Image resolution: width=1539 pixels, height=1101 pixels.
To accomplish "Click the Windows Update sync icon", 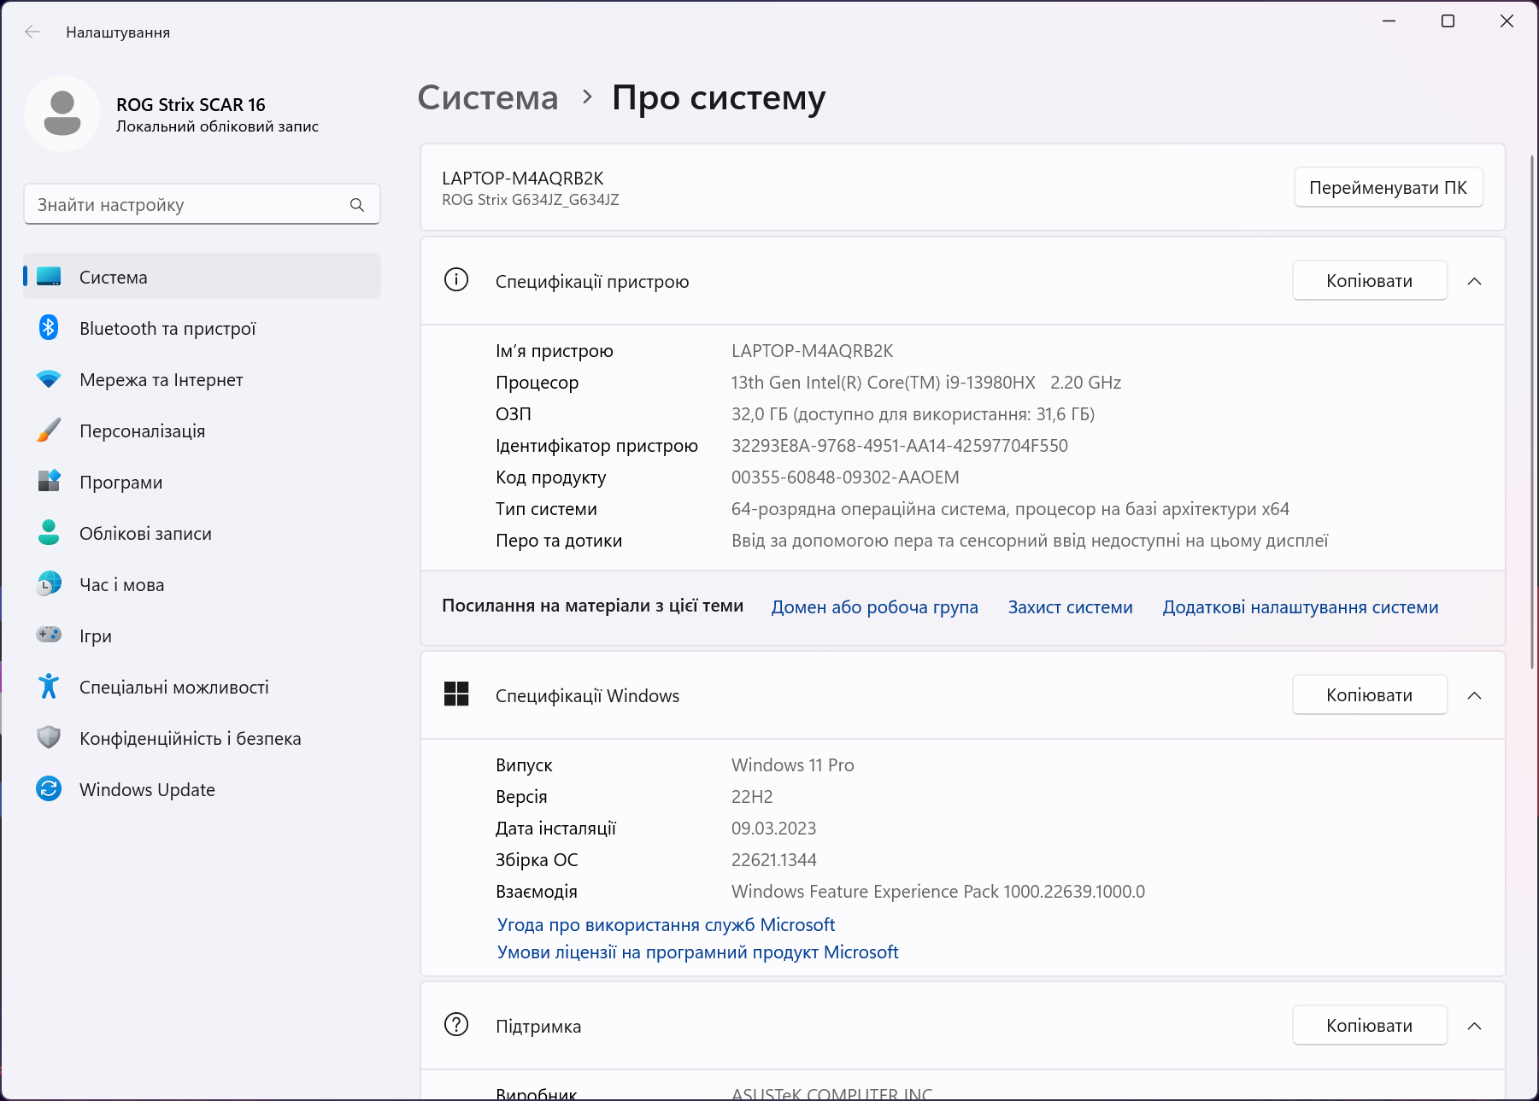I will 49,788.
